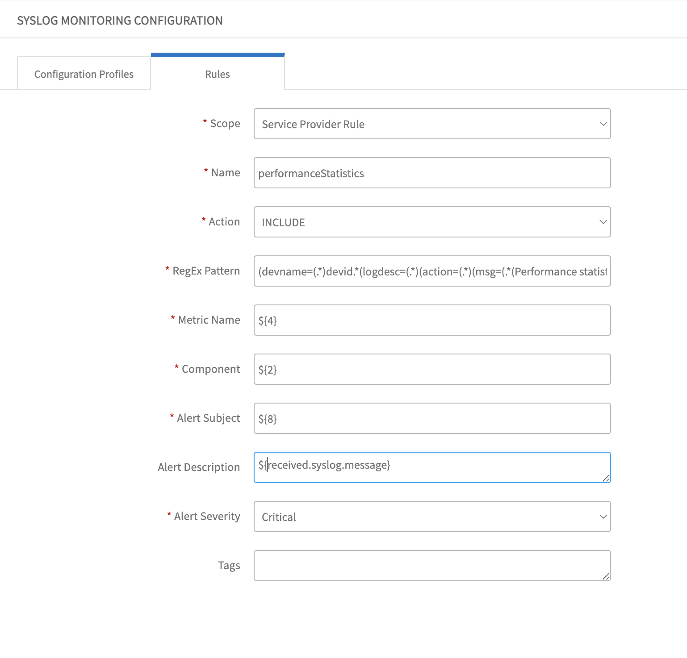Screen dimensions: 687x658
Task: Click the SYSLOG MONITORING CONFIGURATION header
Action: (120, 20)
